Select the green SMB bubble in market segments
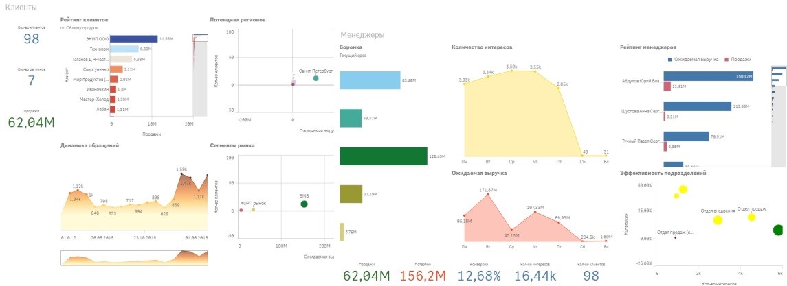This screenshot has width=787, height=286. pyautogui.click(x=304, y=204)
